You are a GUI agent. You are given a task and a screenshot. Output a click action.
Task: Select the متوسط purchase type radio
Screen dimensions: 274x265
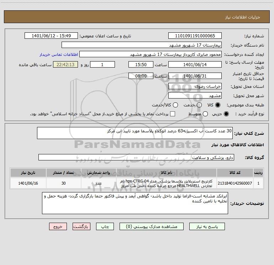(x=205, y=114)
